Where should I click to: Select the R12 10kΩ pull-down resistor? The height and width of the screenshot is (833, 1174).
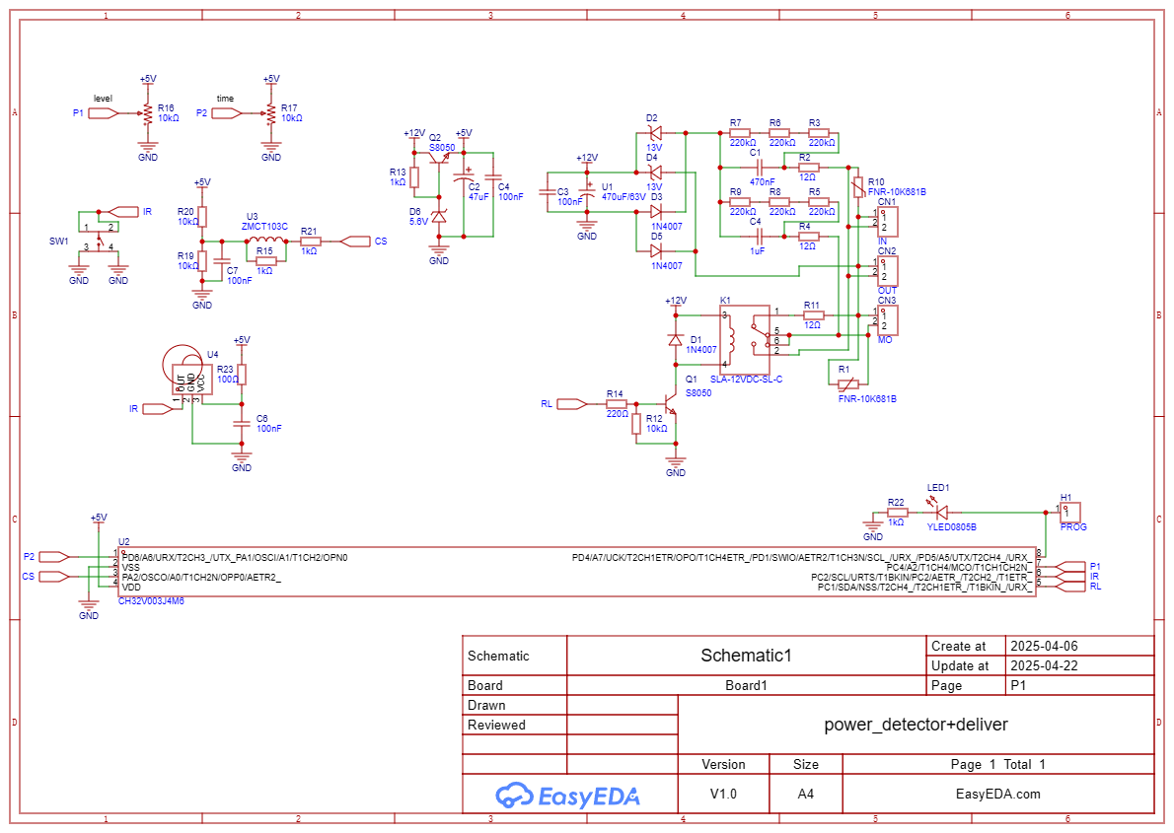coord(636,424)
